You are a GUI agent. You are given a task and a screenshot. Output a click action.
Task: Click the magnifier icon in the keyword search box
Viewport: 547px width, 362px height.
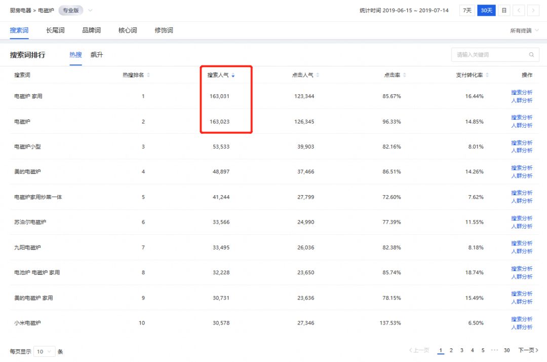point(531,54)
